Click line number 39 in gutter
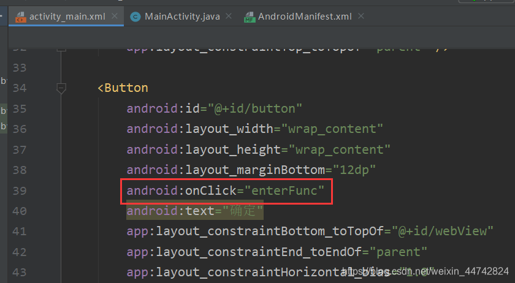Image resolution: width=515 pixels, height=283 pixels. pos(20,191)
